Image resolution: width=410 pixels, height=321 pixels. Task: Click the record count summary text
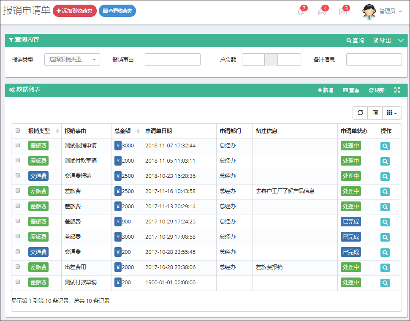click(x=60, y=301)
